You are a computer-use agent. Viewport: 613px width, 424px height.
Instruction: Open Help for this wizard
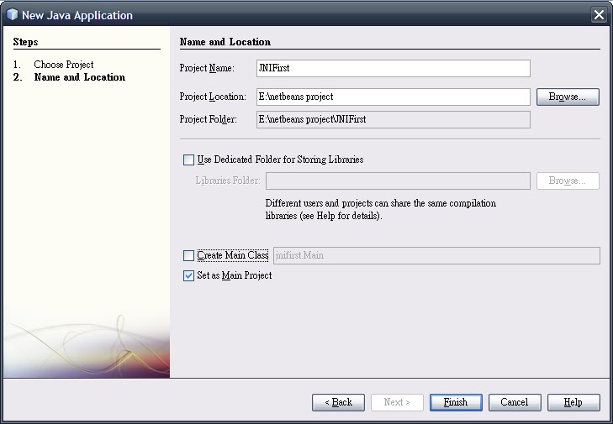(573, 402)
